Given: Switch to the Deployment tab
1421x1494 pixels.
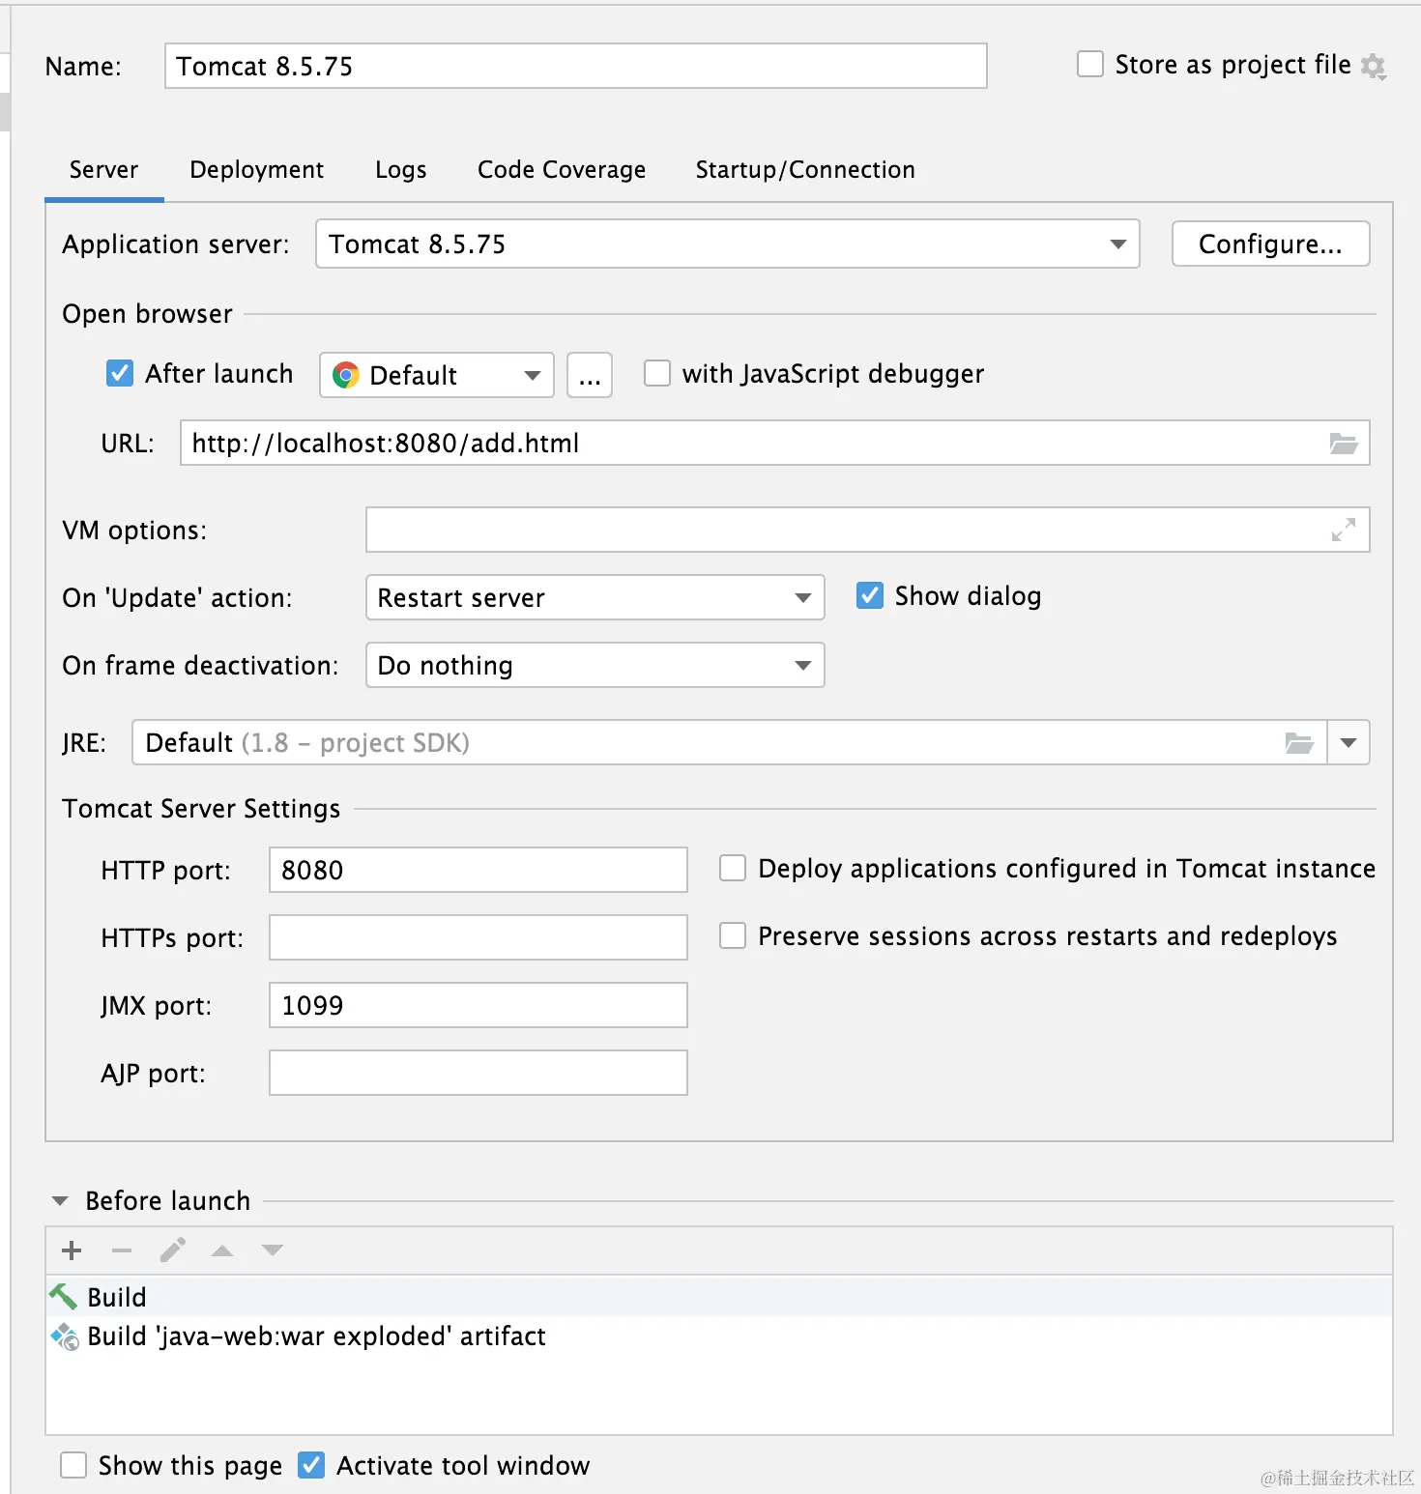Looking at the screenshot, I should (x=256, y=170).
